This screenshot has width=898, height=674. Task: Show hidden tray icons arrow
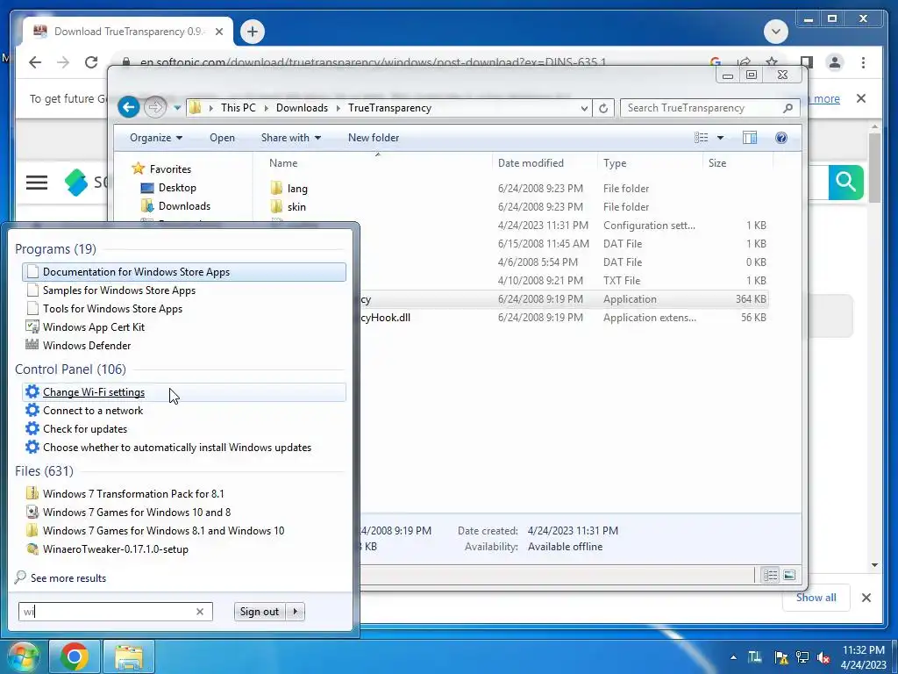[x=733, y=657]
